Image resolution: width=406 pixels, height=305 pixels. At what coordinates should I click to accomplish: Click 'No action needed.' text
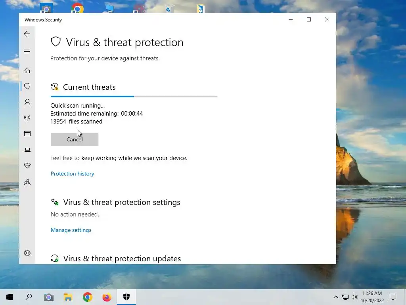[x=75, y=214]
